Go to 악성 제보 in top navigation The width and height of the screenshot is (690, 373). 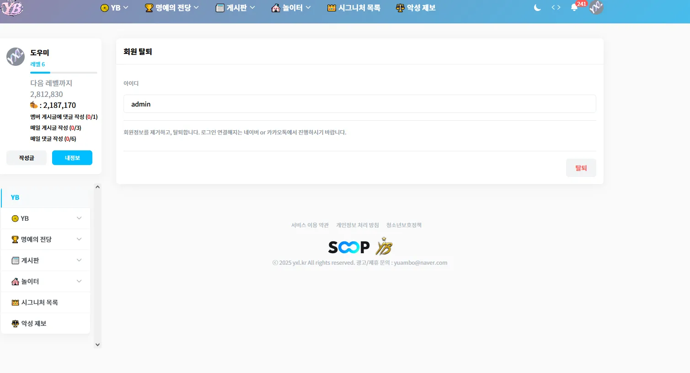point(421,8)
